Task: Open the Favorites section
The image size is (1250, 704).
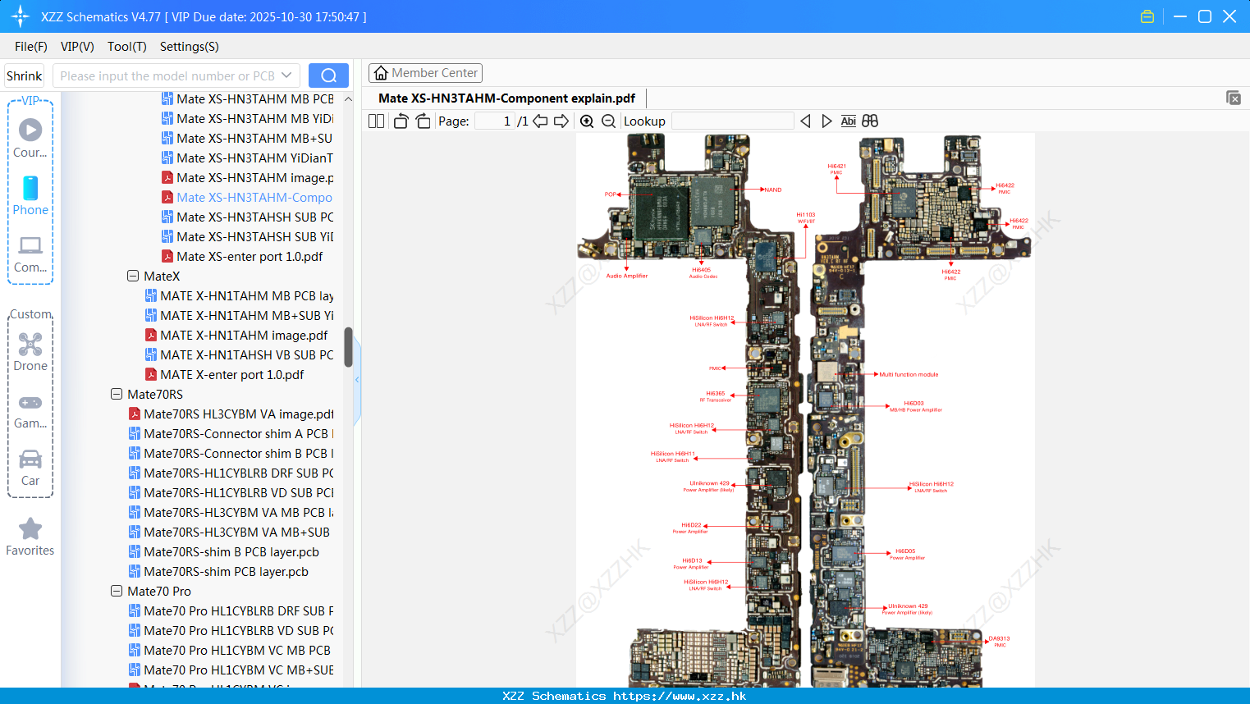Action: [30, 537]
